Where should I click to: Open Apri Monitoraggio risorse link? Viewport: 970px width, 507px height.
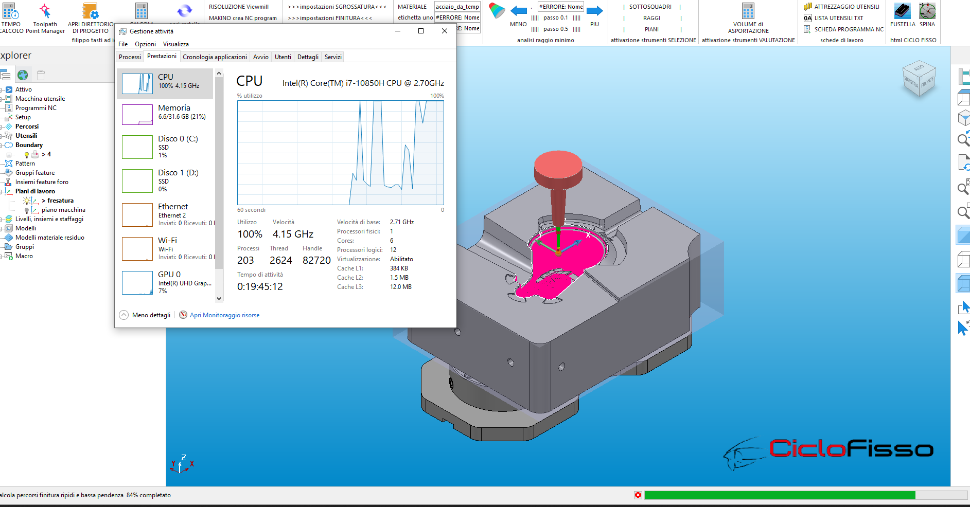click(x=224, y=315)
